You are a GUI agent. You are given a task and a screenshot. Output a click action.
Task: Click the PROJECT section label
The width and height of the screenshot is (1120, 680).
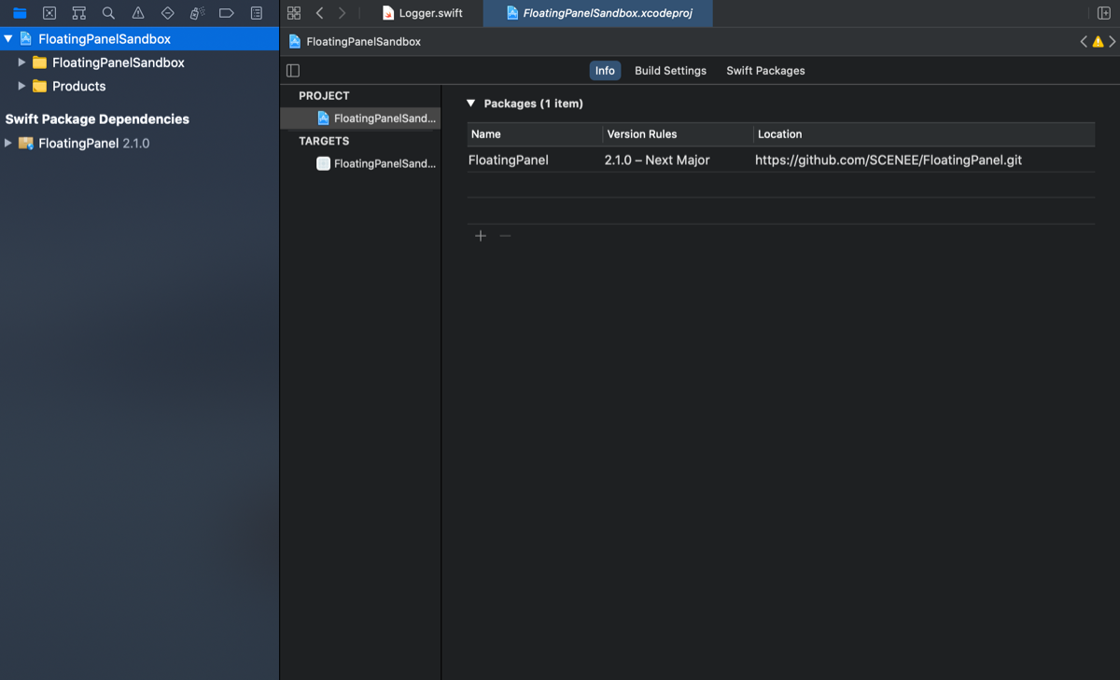click(x=324, y=96)
